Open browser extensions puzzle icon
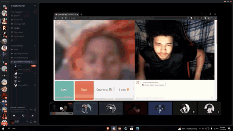233x131 pixels. point(205,18)
